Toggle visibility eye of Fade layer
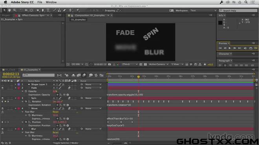259x145 pixels. pyautogui.click(x=2, y=88)
